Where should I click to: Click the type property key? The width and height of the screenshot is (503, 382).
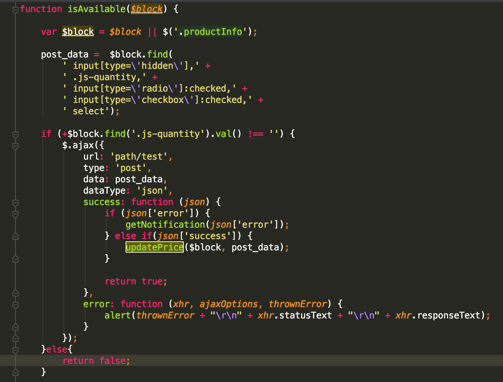(94, 168)
